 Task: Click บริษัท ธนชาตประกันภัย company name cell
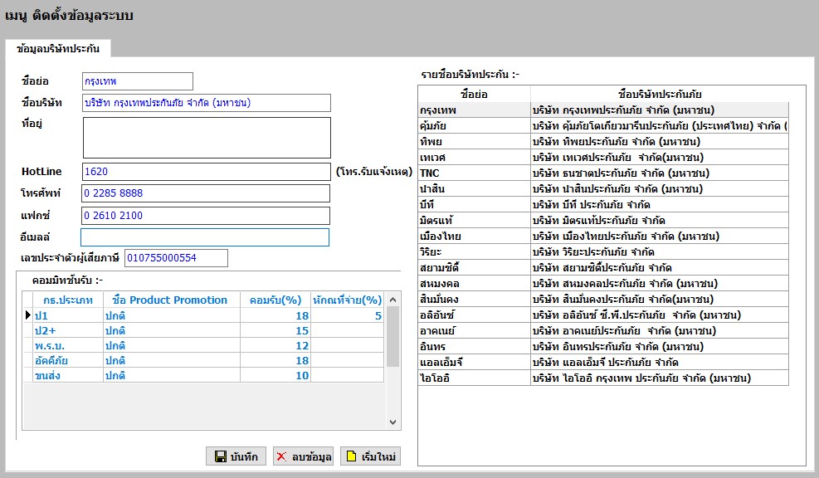tap(660, 173)
